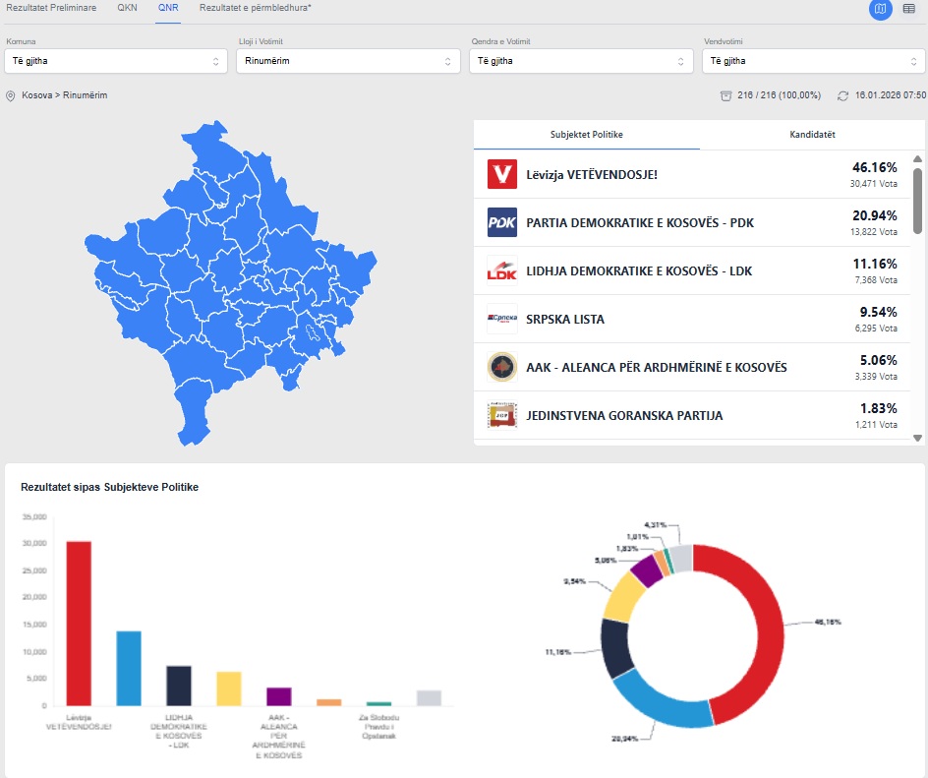The width and height of the screenshot is (928, 778).
Task: Open the Vendvotimi dropdown
Action: pyautogui.click(x=812, y=61)
